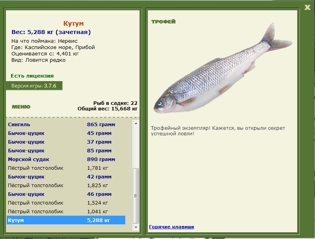
Task: Open the МЕНЮ button
Action: pyautogui.click(x=21, y=107)
